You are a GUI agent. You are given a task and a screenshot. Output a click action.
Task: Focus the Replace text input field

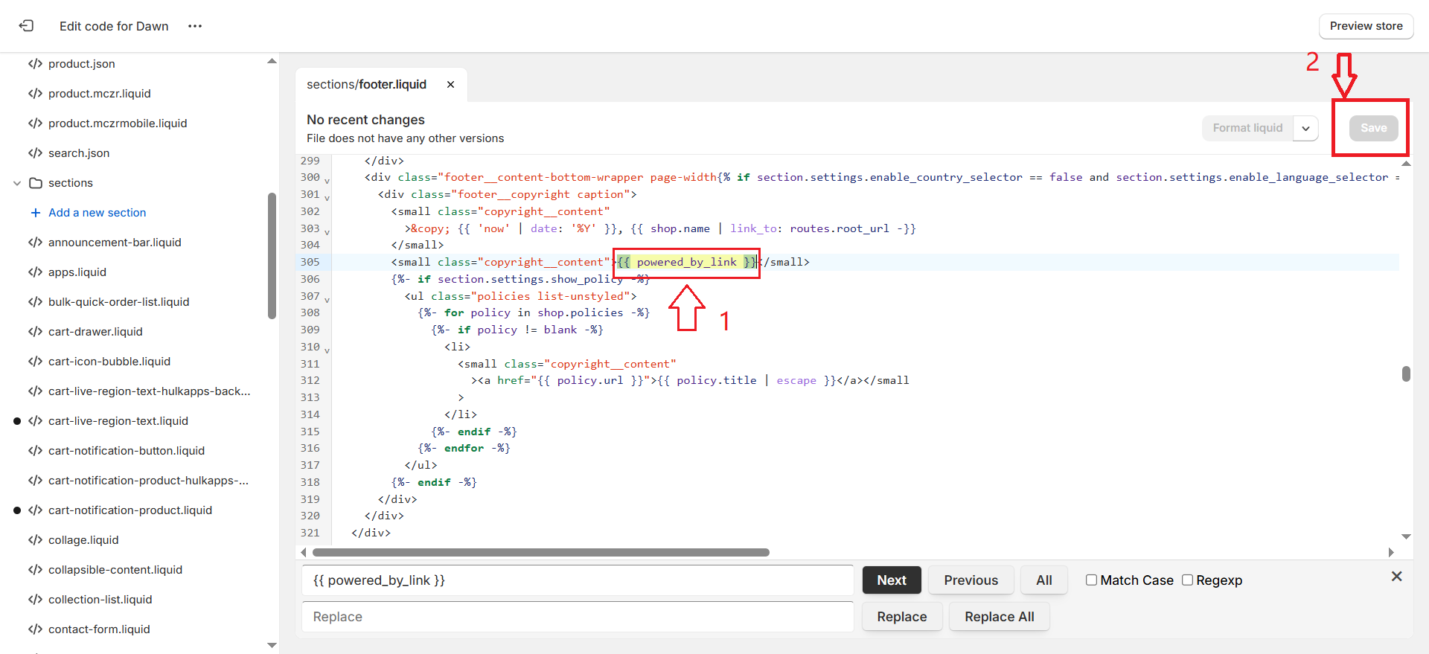point(578,617)
